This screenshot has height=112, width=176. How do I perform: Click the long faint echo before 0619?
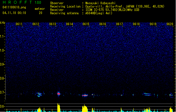click(x=147, y=94)
